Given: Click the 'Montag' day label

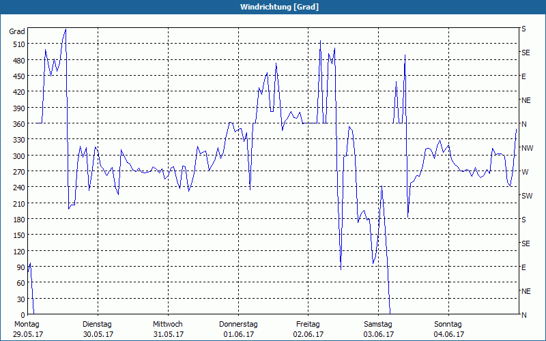Looking at the screenshot, I should (27, 325).
